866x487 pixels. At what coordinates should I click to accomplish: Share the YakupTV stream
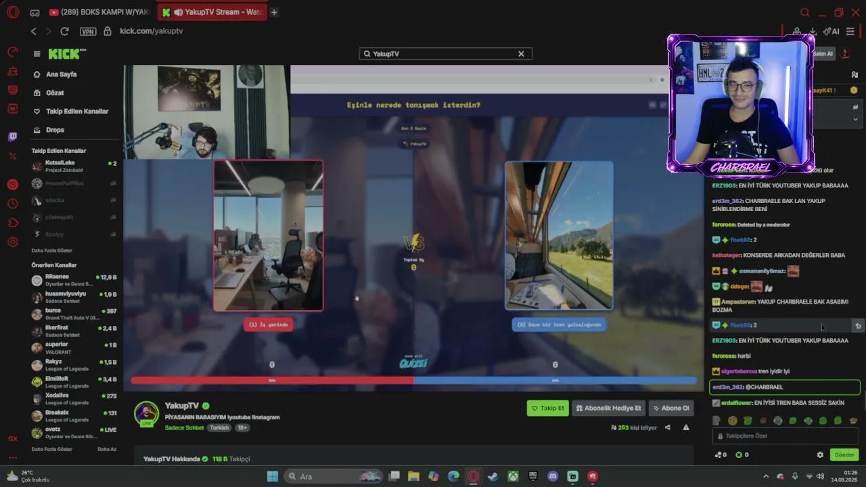668,427
